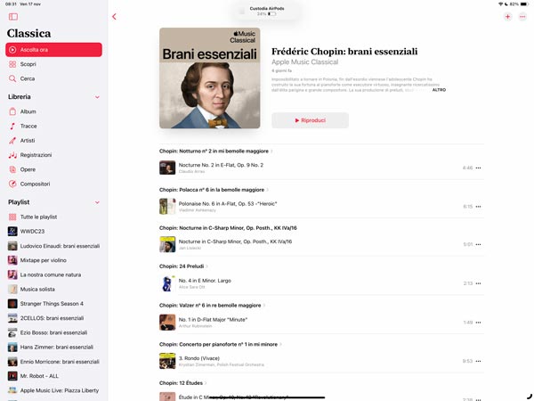Viewport: 534px width, 401px height.
Task: Add playlist with the plus icon
Action: point(507,16)
